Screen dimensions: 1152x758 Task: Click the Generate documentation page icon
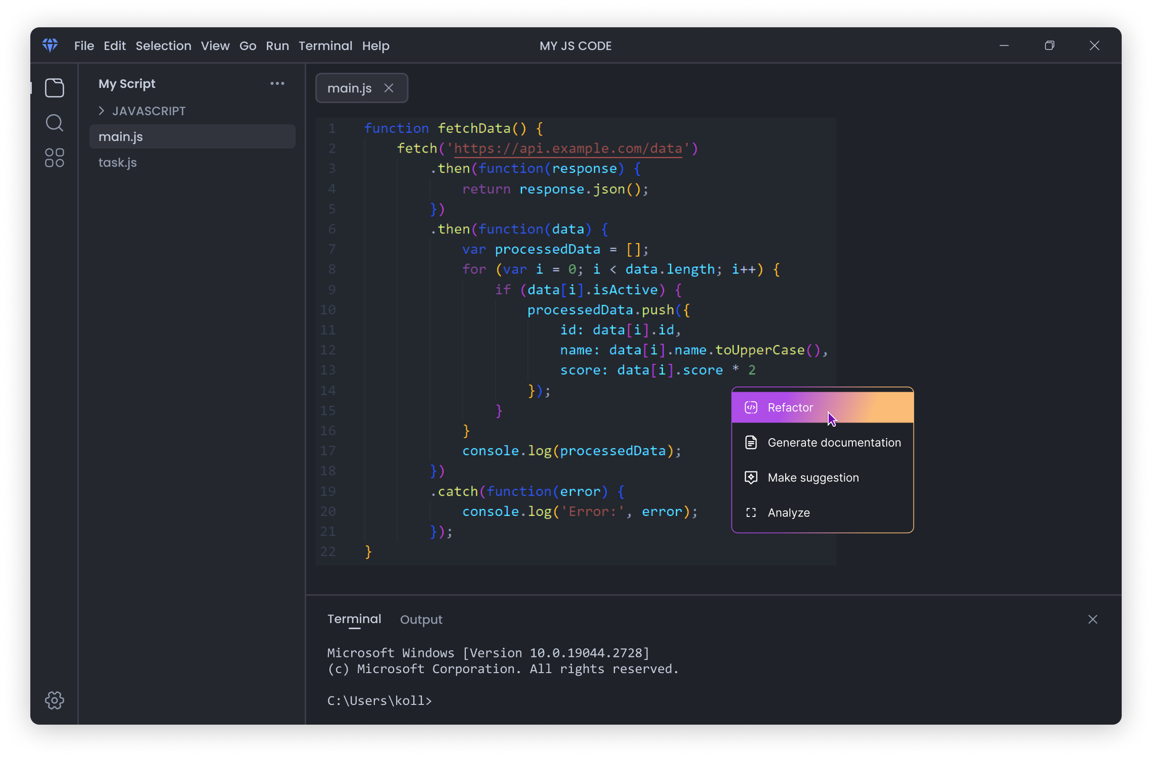751,443
